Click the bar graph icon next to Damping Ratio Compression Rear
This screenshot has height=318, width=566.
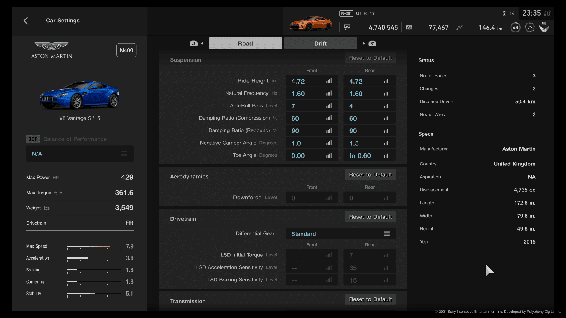(x=387, y=118)
